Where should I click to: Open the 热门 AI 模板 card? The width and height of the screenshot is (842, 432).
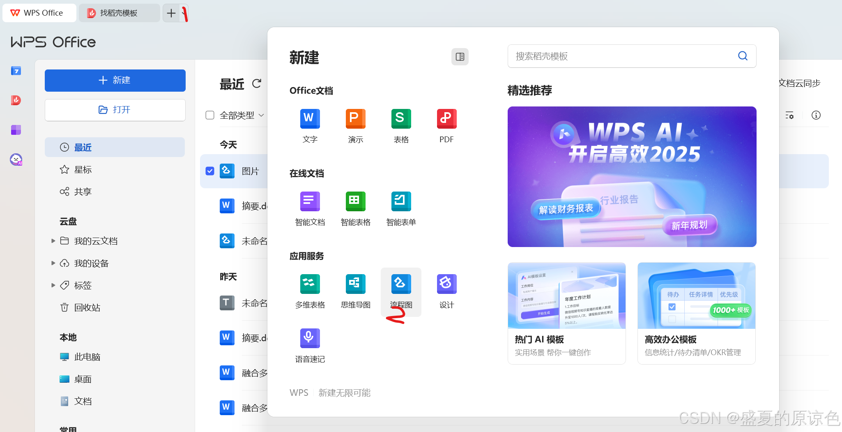click(x=567, y=313)
